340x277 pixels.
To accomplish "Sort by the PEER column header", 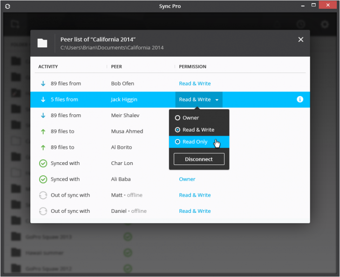I will (x=116, y=66).
